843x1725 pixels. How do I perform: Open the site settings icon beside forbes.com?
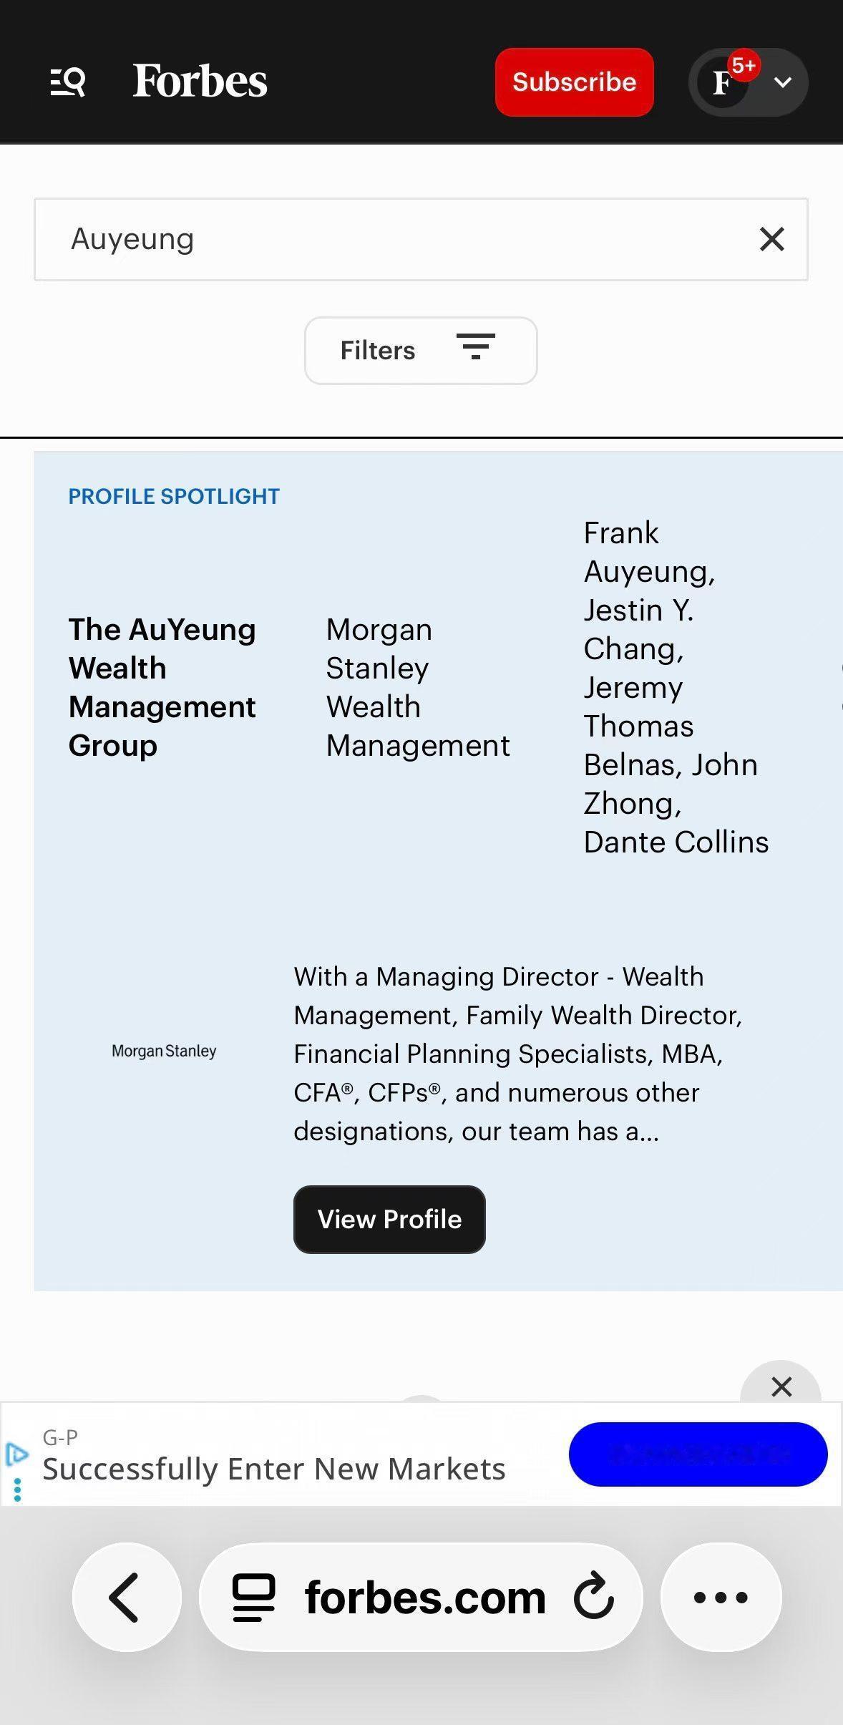pos(254,1597)
